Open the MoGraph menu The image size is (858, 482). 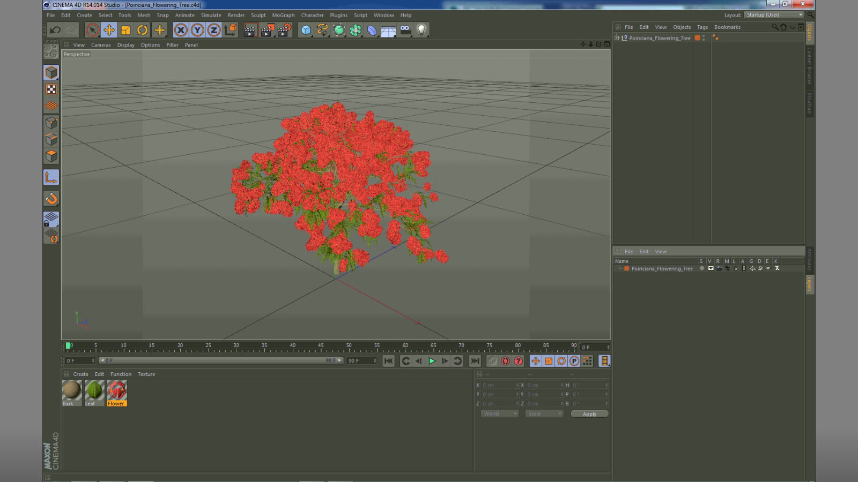(283, 15)
